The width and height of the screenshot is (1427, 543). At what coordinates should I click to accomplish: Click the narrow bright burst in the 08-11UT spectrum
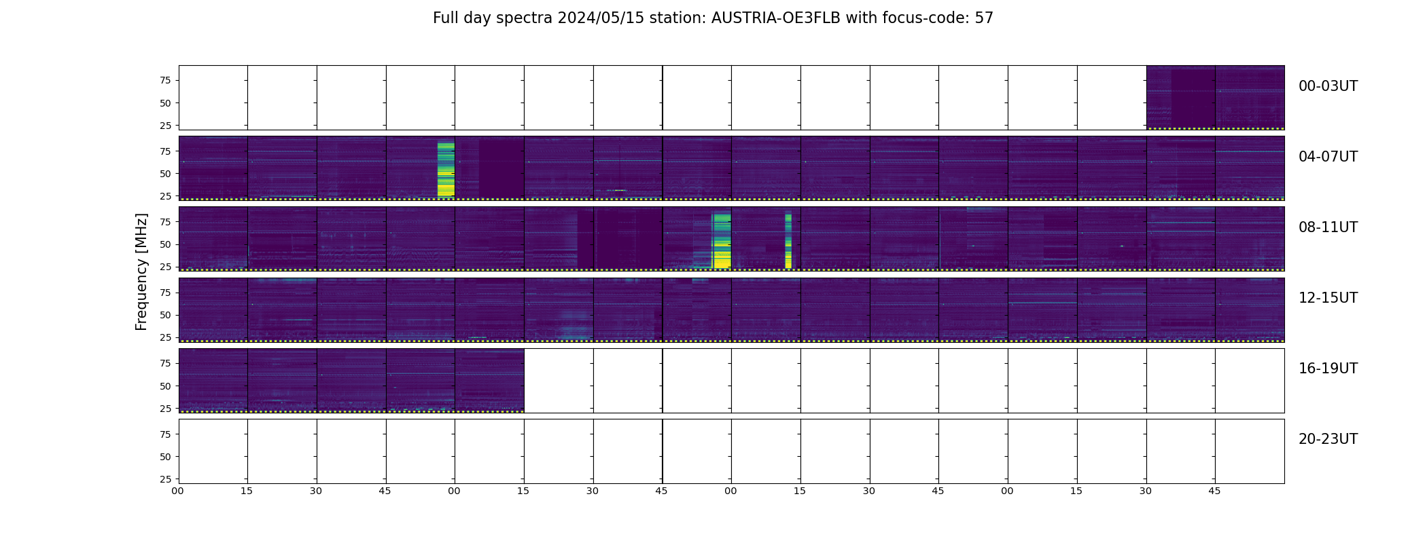(x=788, y=240)
